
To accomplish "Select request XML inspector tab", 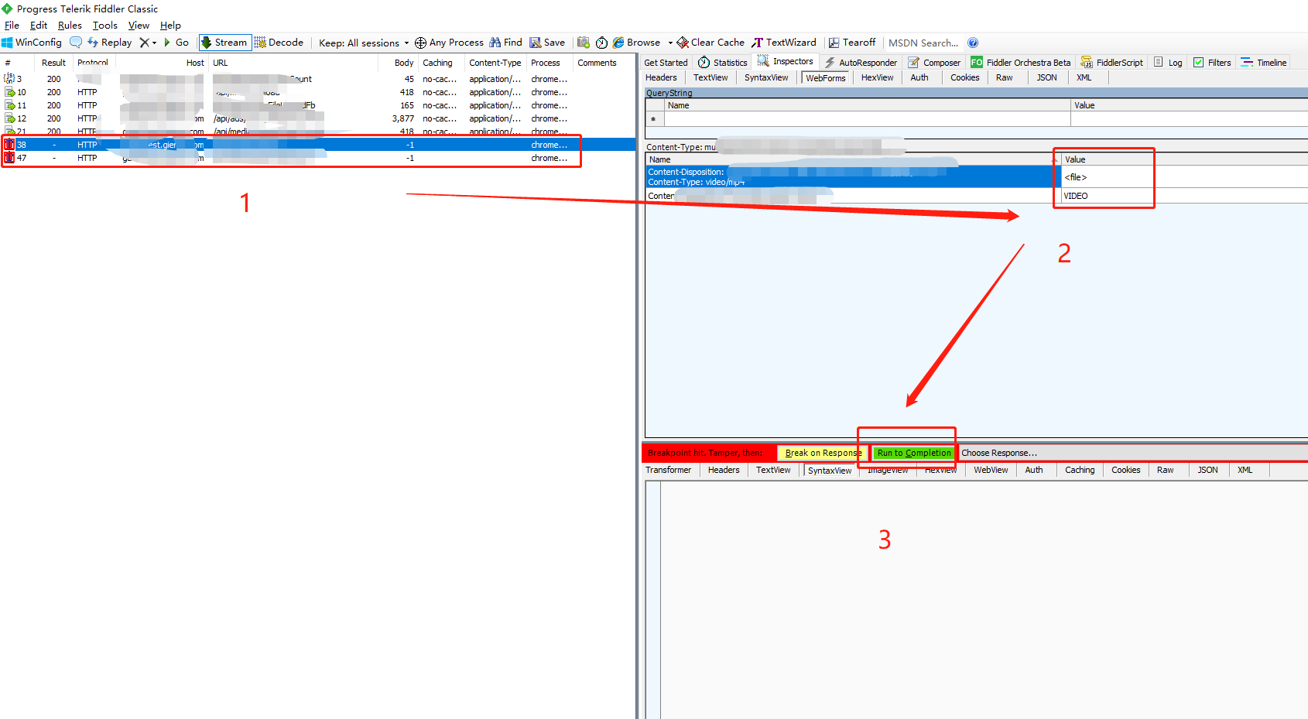I will [1084, 77].
